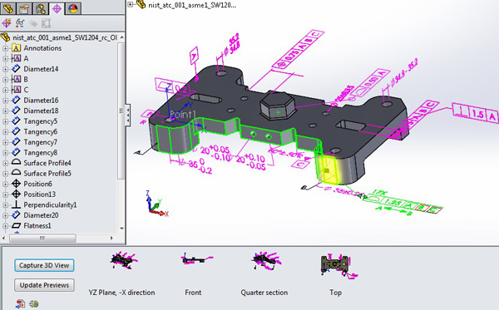Click the tree vertical scrollbar down arrow
The width and height of the screenshot is (499, 310).
(x=121, y=228)
